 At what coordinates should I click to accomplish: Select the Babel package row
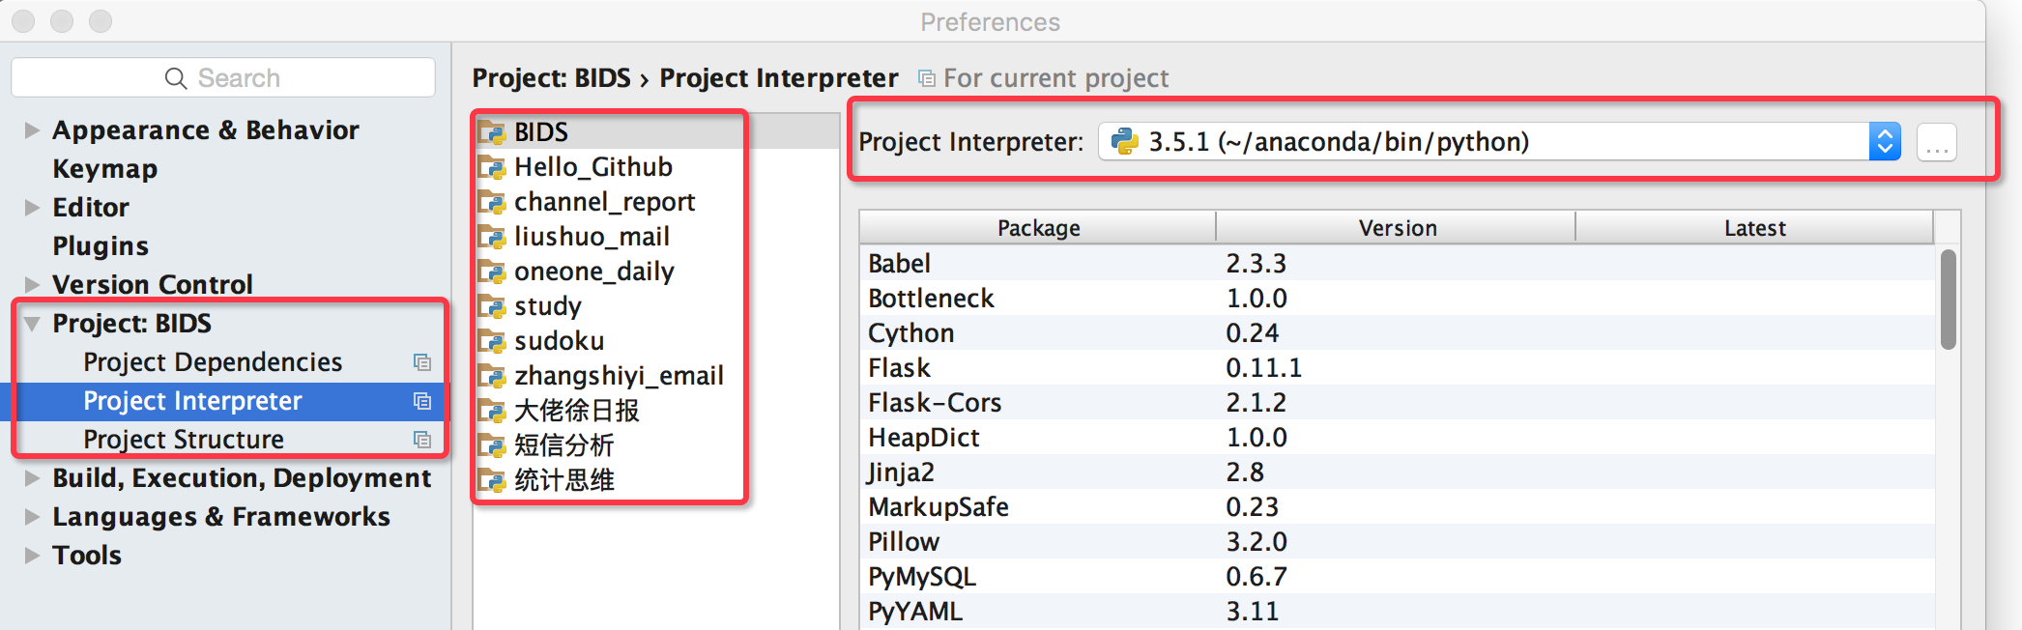coord(1397,264)
